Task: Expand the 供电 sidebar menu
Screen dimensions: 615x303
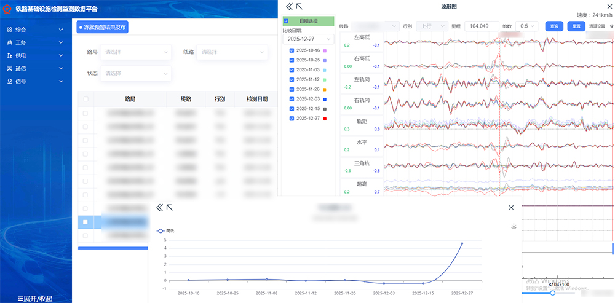Action: 36,55
